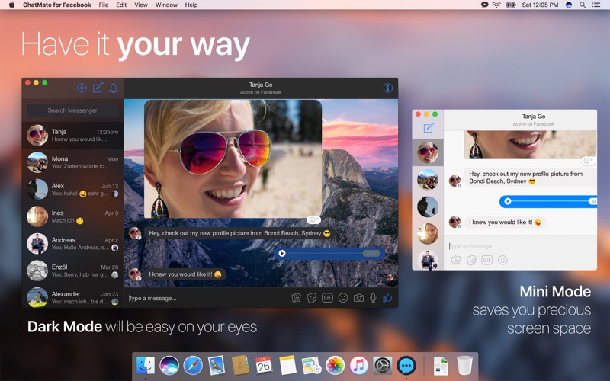Image resolution: width=610 pixels, height=381 pixels.
Task: Play the voice message in mini window
Action: coord(507,201)
